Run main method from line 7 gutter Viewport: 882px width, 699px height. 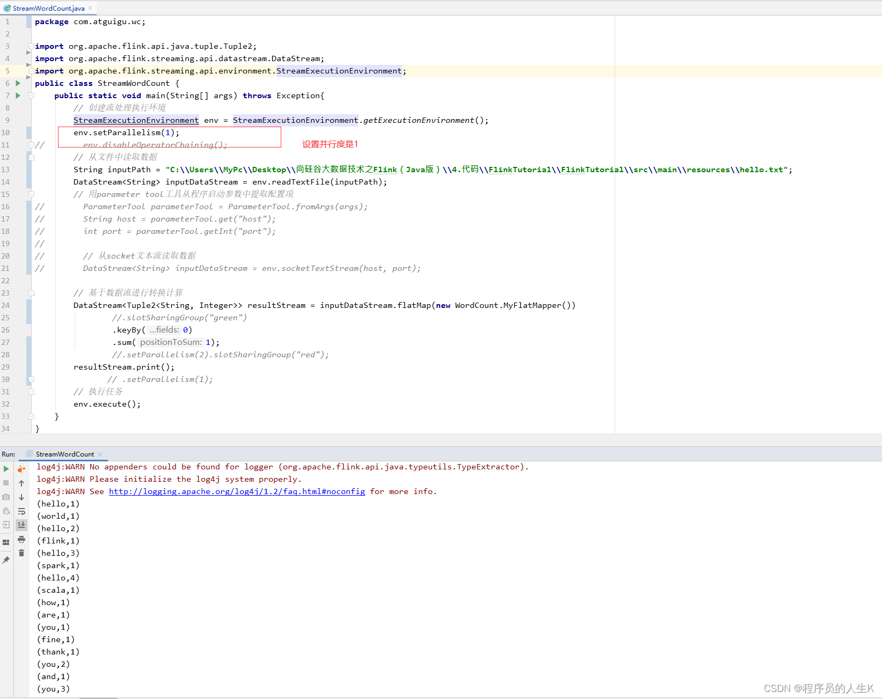coord(18,95)
